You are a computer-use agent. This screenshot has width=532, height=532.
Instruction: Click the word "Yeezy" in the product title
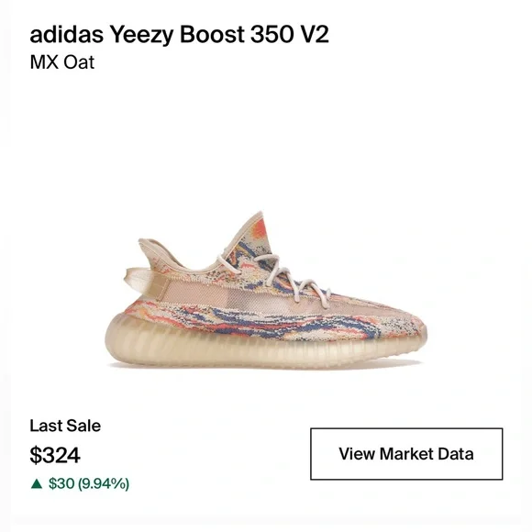point(142,35)
